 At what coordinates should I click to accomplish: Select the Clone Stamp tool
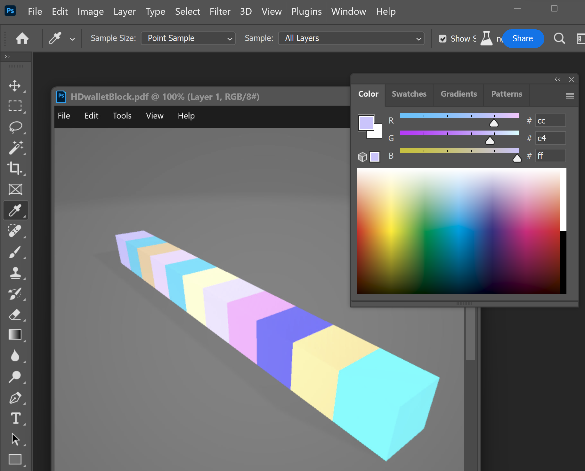pyautogui.click(x=15, y=273)
